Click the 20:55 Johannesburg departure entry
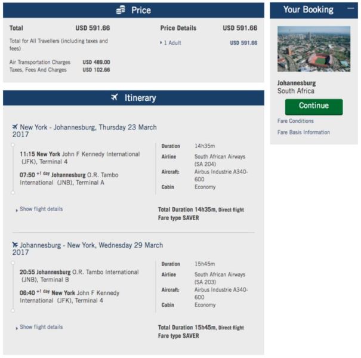 click(79, 276)
